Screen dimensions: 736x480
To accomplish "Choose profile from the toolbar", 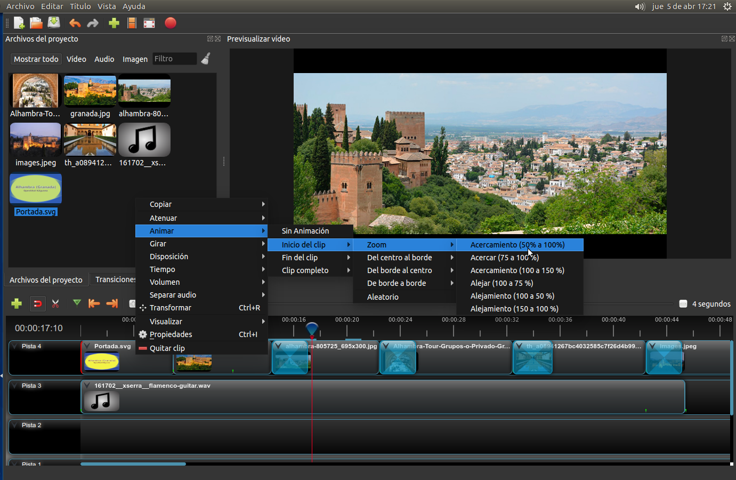I will pyautogui.click(x=132, y=23).
